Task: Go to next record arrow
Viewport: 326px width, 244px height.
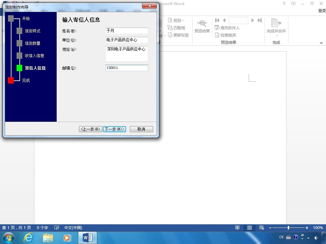Action: 252,20
